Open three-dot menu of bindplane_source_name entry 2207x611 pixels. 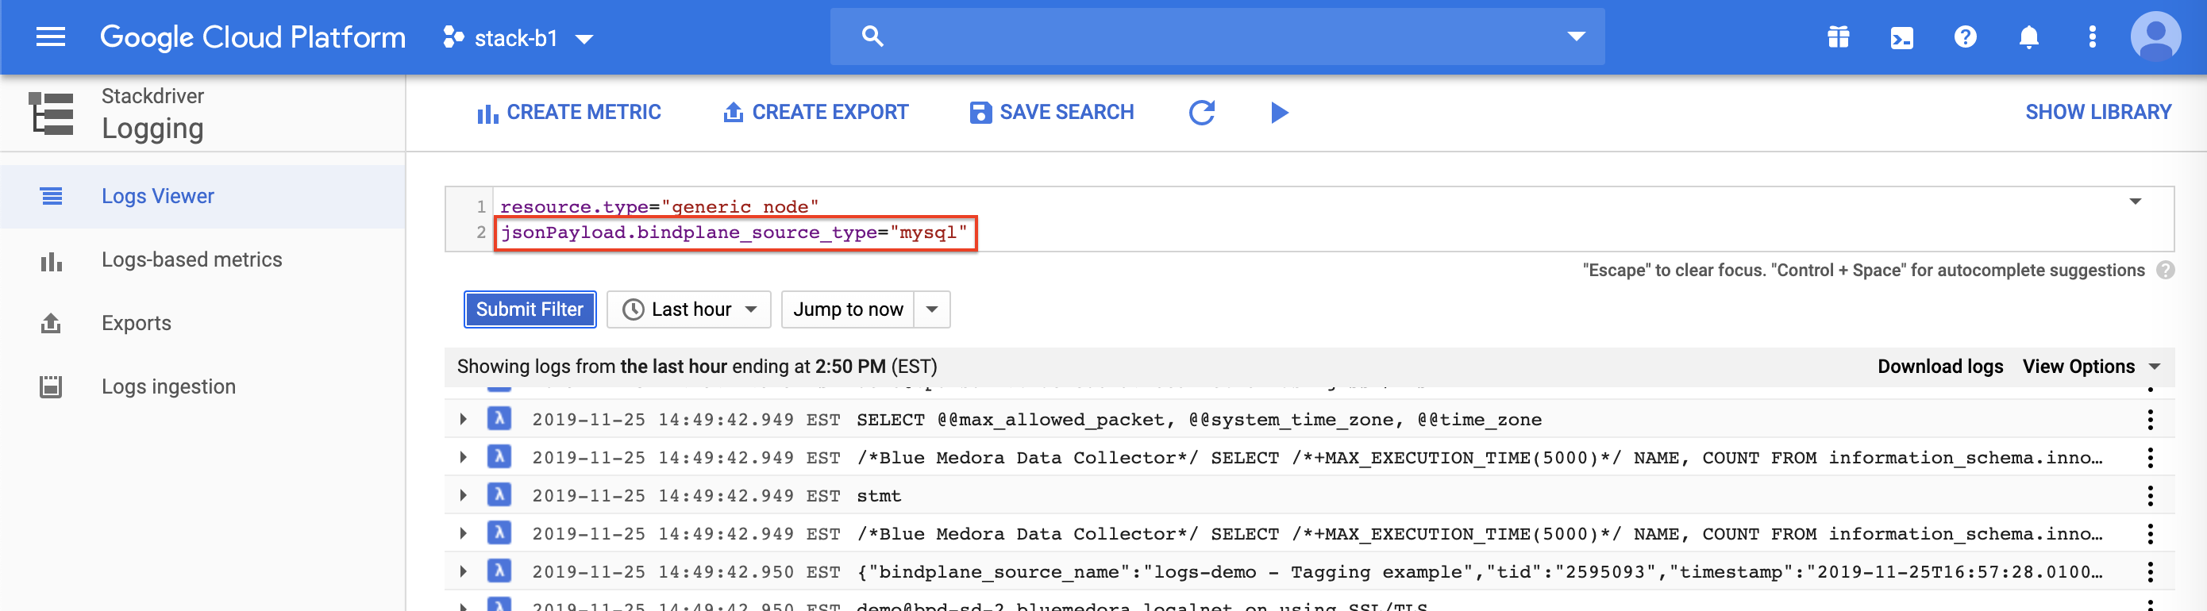point(2150,571)
